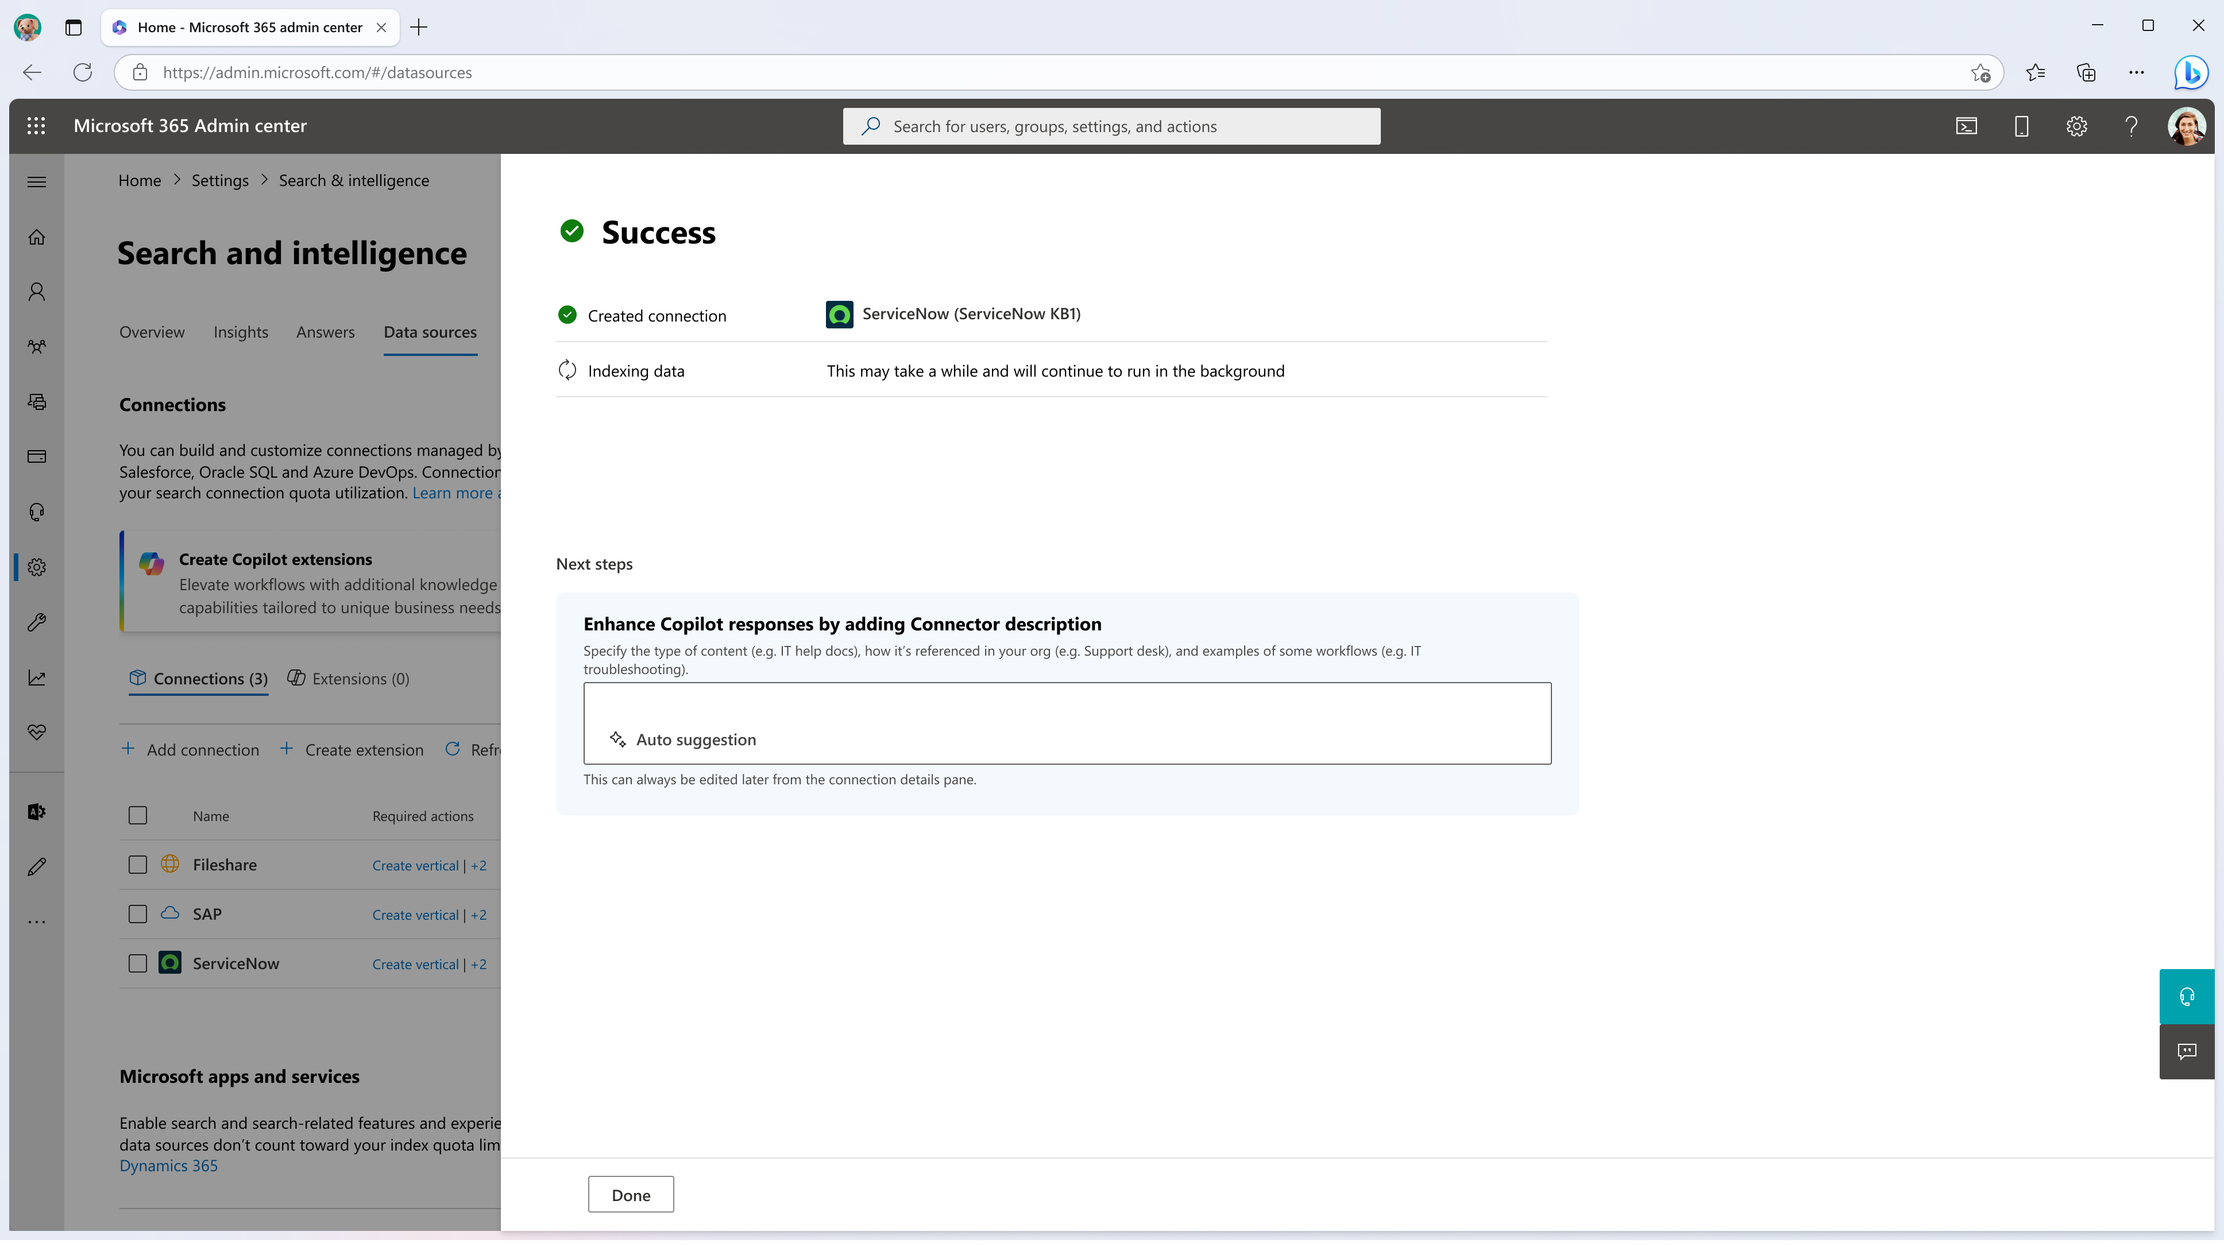Switch to the Data sources tab
This screenshot has height=1247, width=2224.
(x=429, y=331)
